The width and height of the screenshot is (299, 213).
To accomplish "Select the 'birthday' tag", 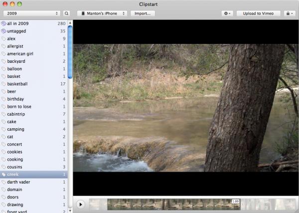I will tap(34, 99).
